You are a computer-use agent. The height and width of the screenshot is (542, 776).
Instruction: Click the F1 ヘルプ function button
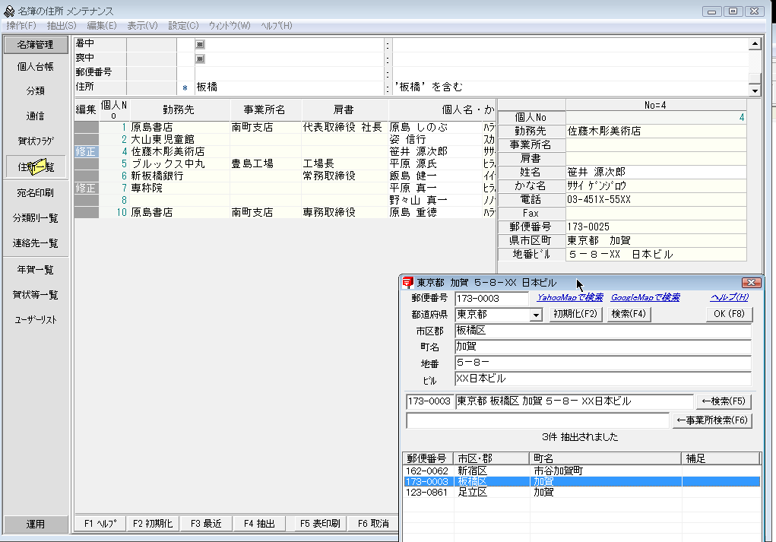pos(100,524)
